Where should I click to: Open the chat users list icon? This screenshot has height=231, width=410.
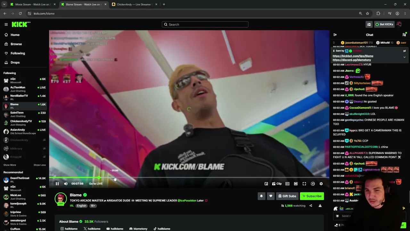coord(404,35)
